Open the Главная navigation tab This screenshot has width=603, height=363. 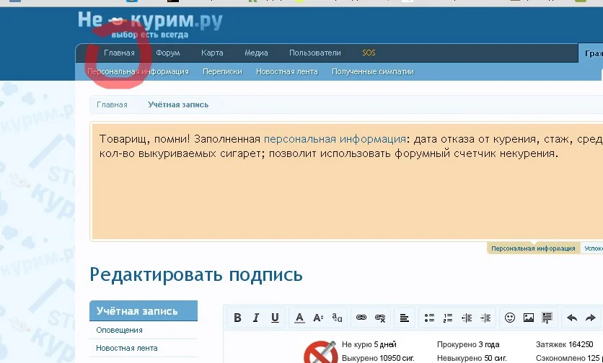pos(119,53)
